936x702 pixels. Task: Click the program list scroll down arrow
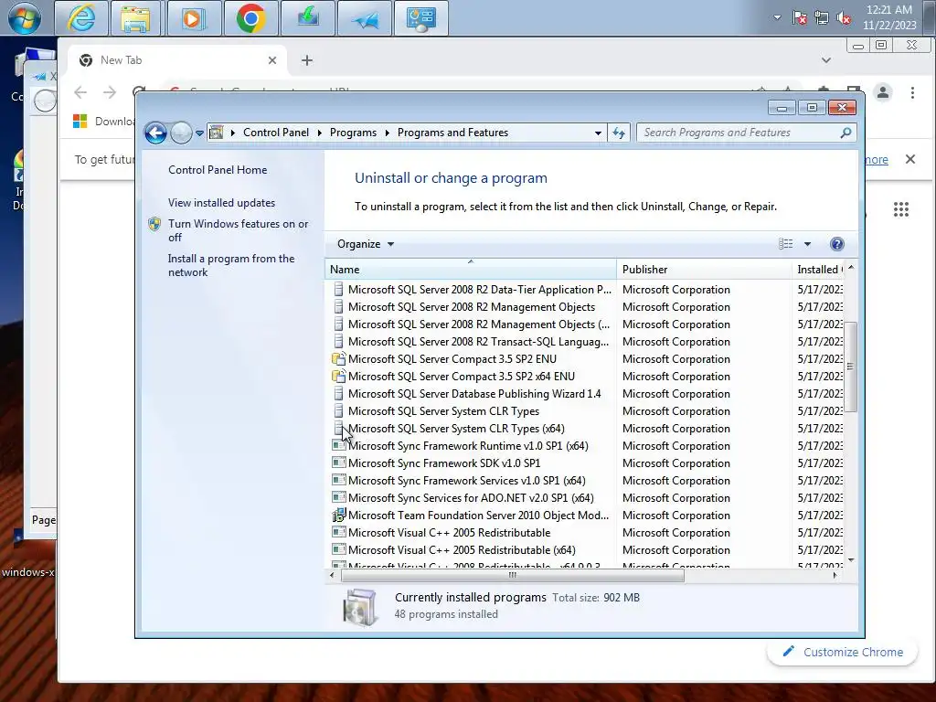pyautogui.click(x=851, y=560)
